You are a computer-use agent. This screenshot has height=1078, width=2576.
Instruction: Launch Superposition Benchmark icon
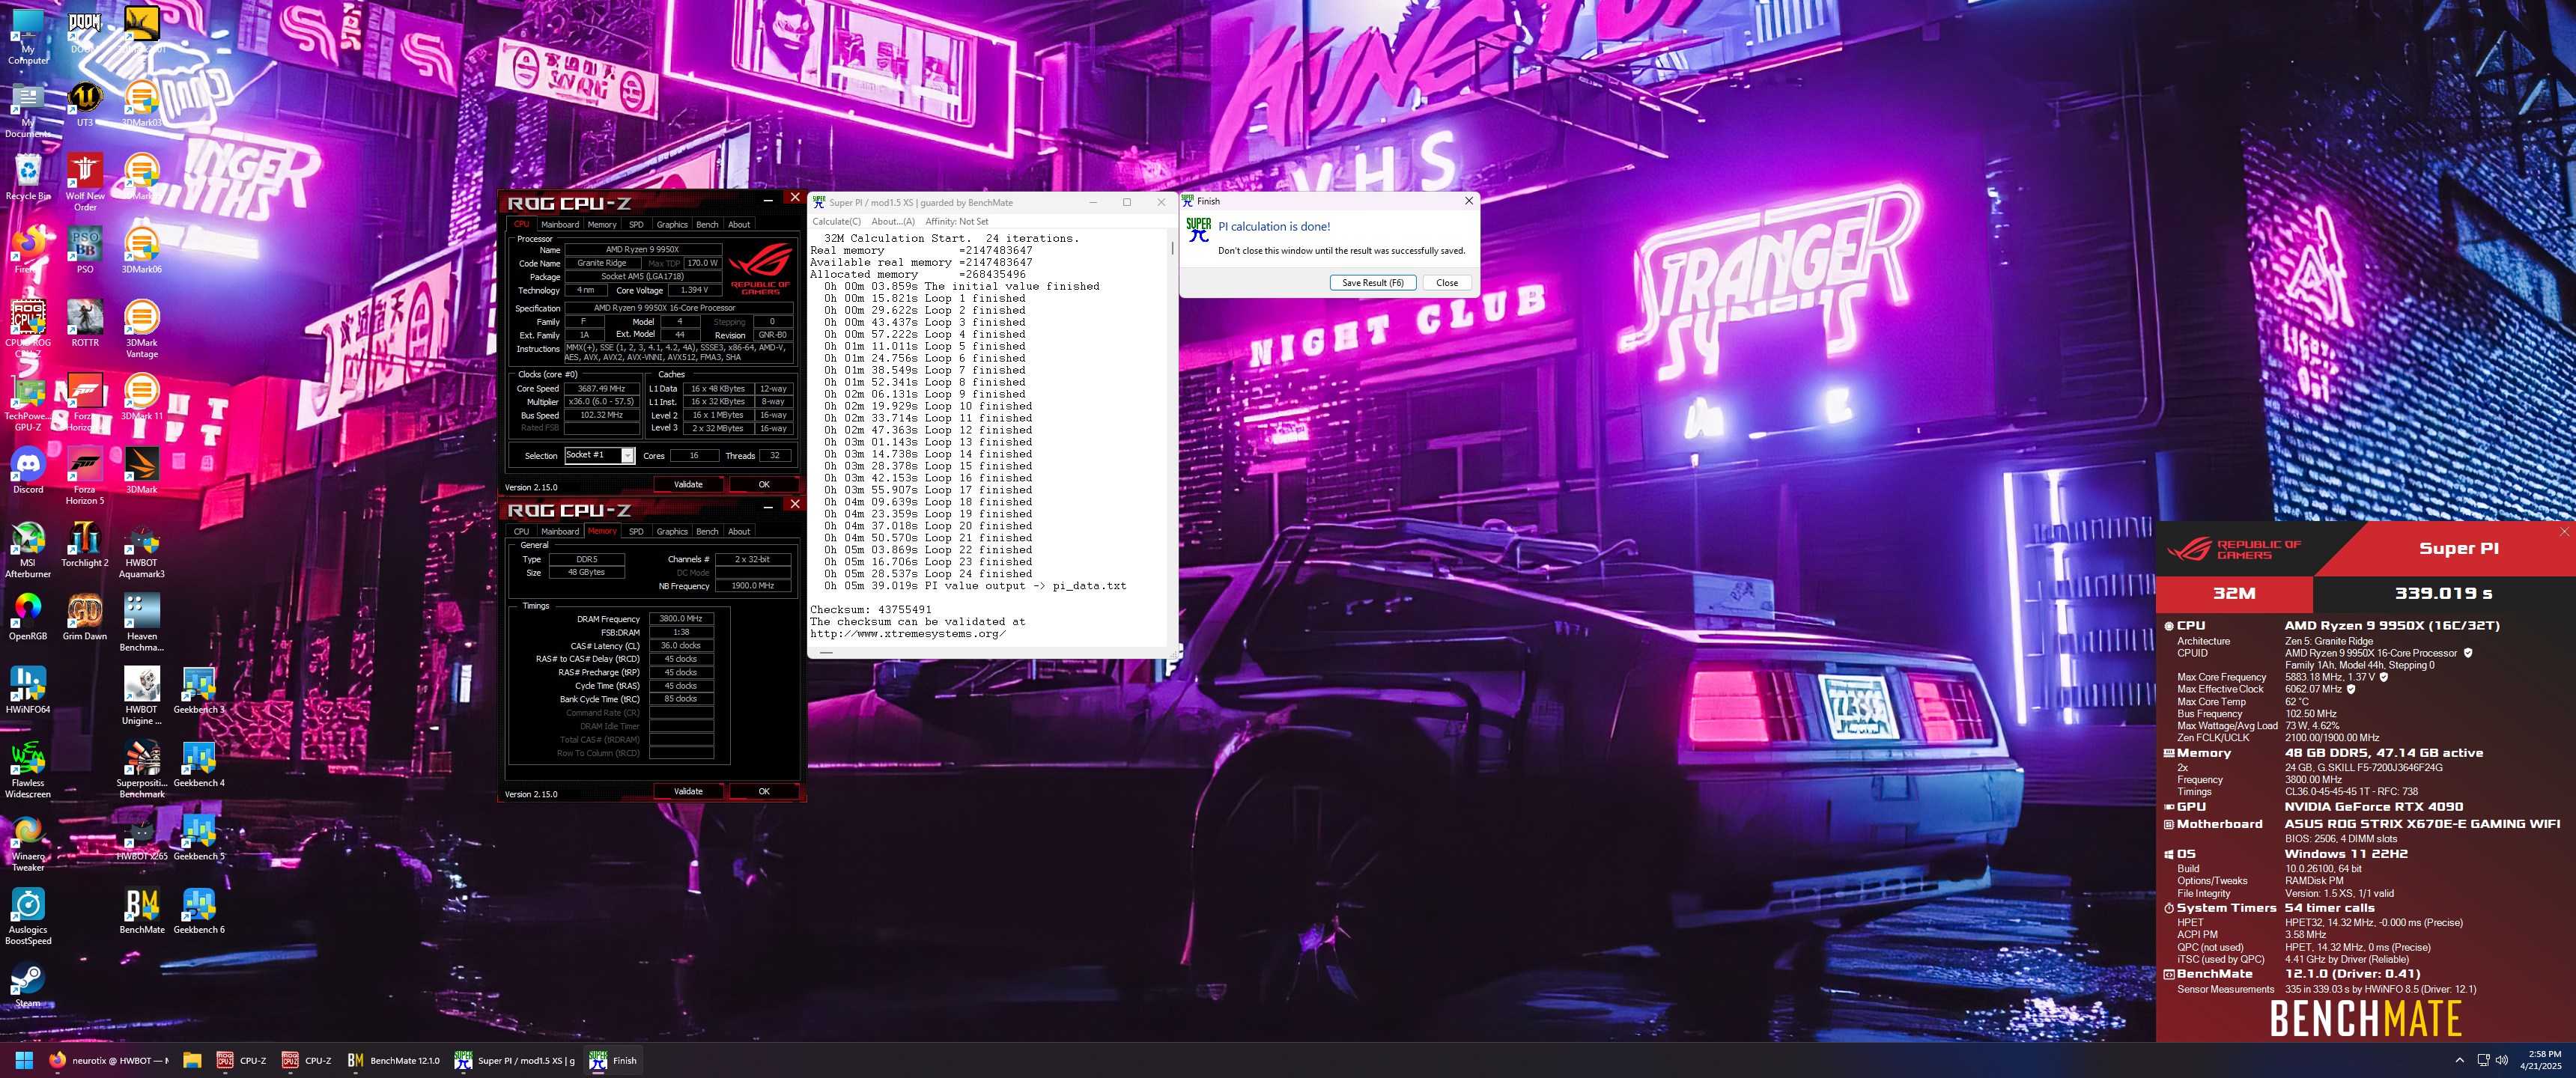click(x=142, y=769)
